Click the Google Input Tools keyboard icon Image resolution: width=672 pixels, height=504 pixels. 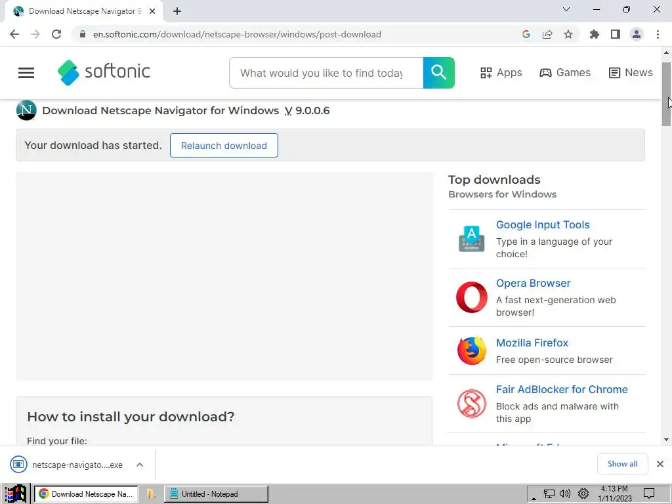tap(471, 238)
